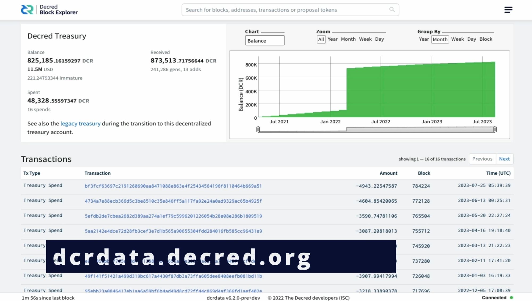Open the Chart type Balance dropdown
Screen dimensions: 532x301
[265, 40]
